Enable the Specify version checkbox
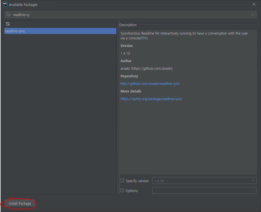The height and width of the screenshot is (212, 261). (x=122, y=181)
